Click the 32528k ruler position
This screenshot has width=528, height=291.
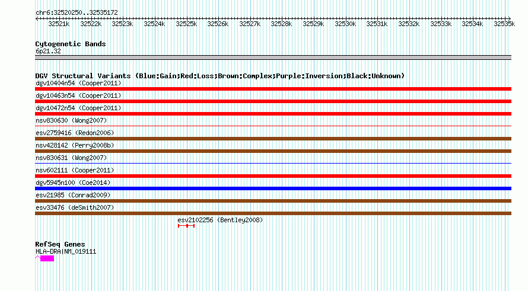click(x=282, y=24)
